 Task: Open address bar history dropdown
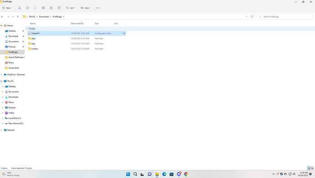pos(247,17)
